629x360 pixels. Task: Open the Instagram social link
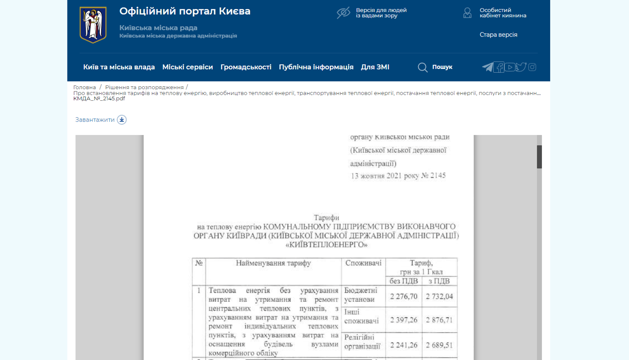pos(532,67)
